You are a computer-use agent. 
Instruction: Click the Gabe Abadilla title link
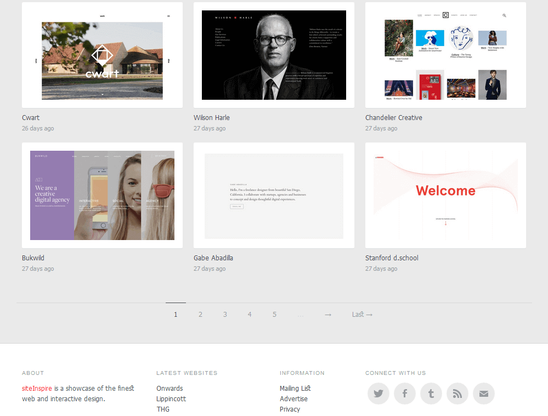(x=213, y=258)
